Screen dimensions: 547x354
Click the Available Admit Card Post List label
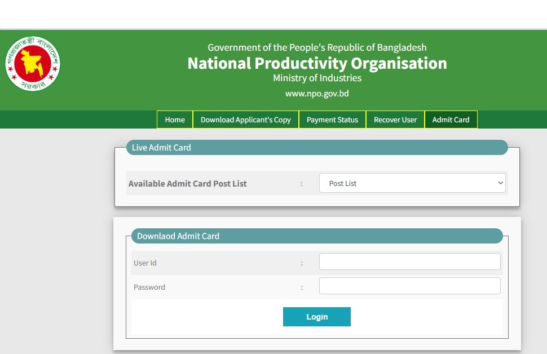pos(187,184)
